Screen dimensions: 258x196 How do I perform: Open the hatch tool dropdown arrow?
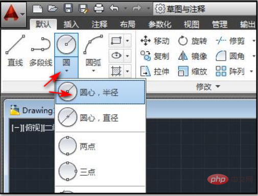click(127, 71)
